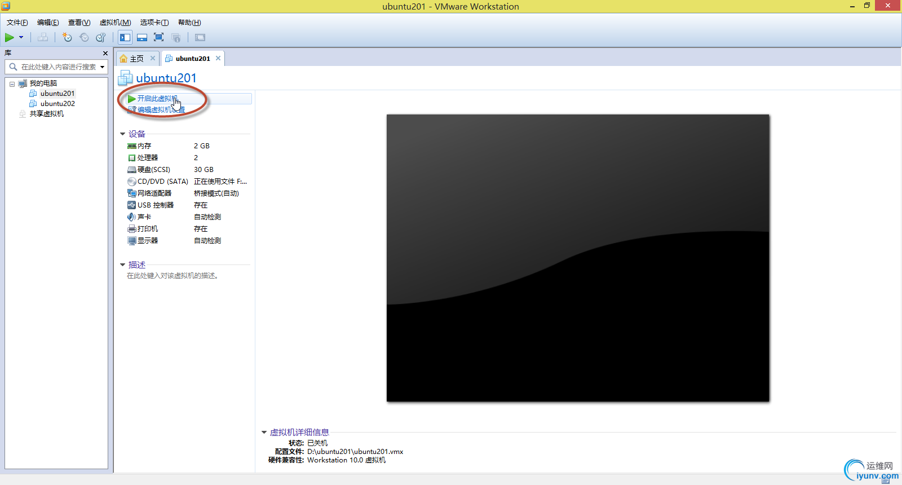Screen dimensions: 902x485
Task: Click the 处理器 processor device icon
Action: point(131,158)
